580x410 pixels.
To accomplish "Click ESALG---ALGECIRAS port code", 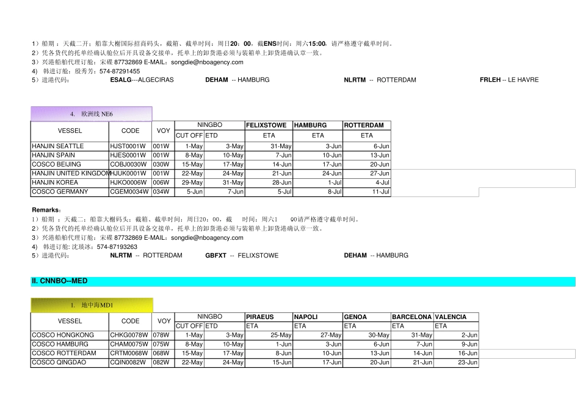I will [x=142, y=80].
